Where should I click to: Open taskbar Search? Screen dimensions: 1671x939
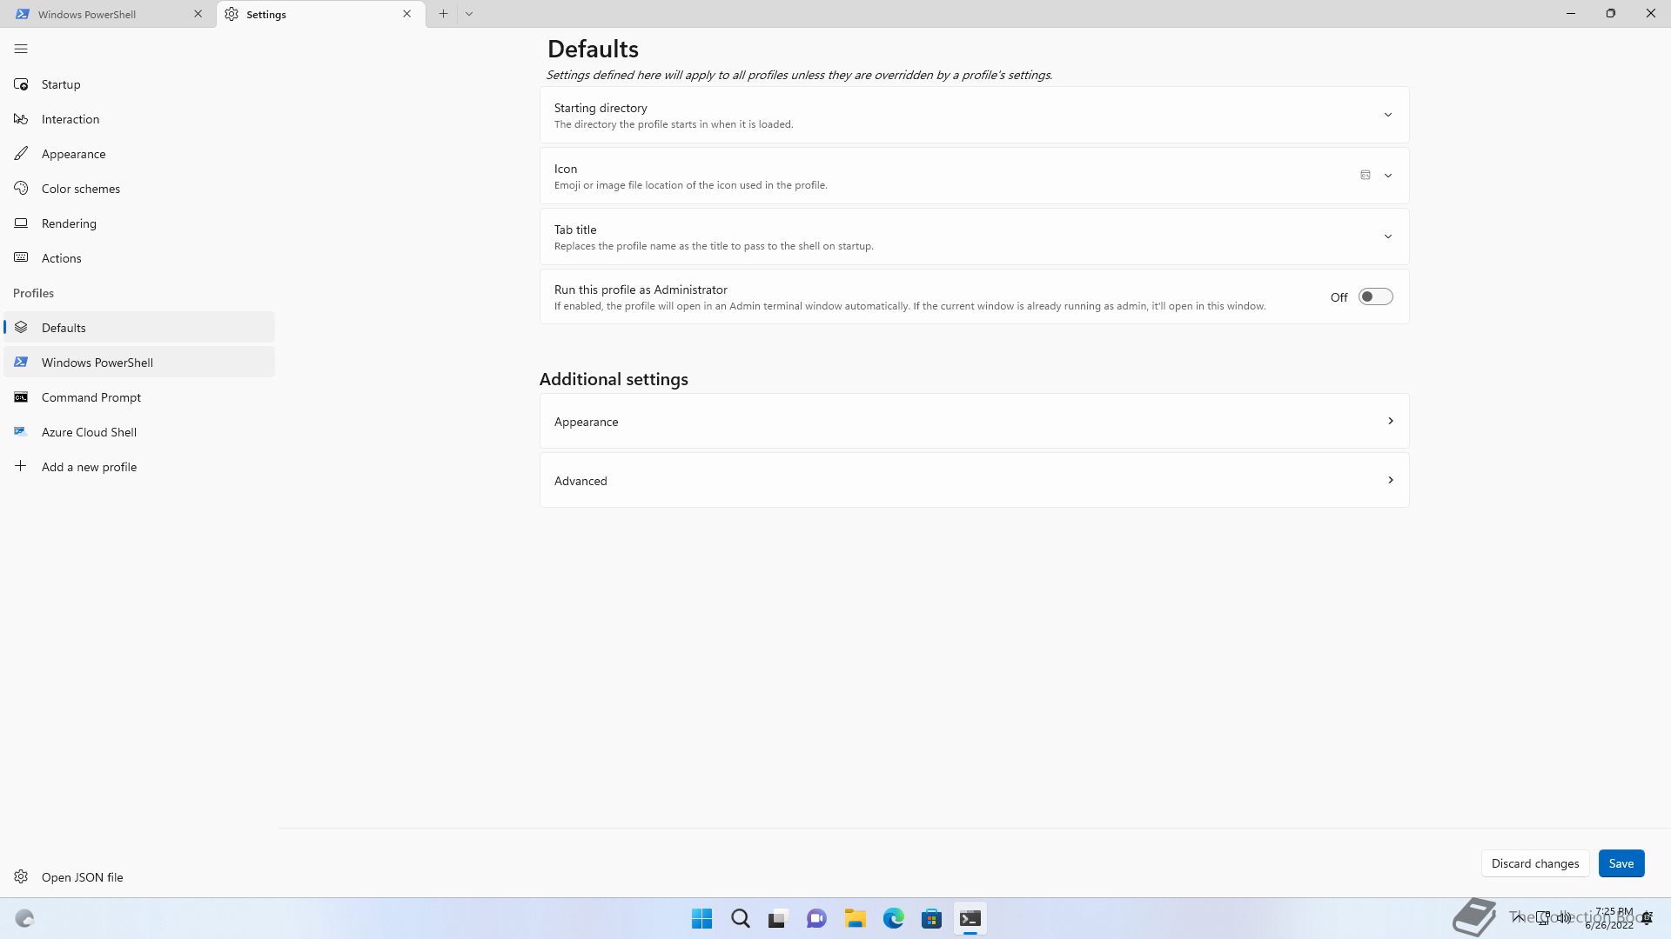click(x=740, y=918)
